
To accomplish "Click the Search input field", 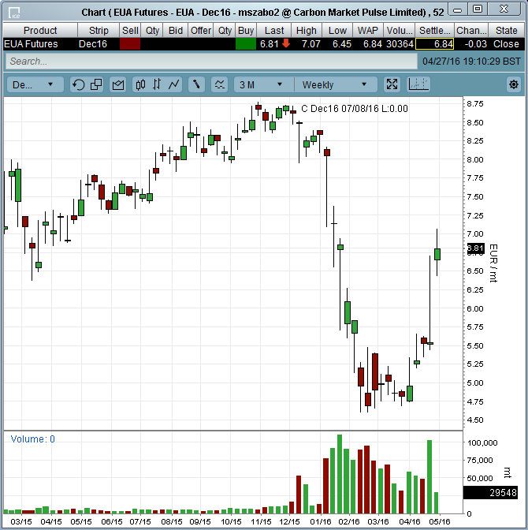I will pyautogui.click(x=211, y=62).
